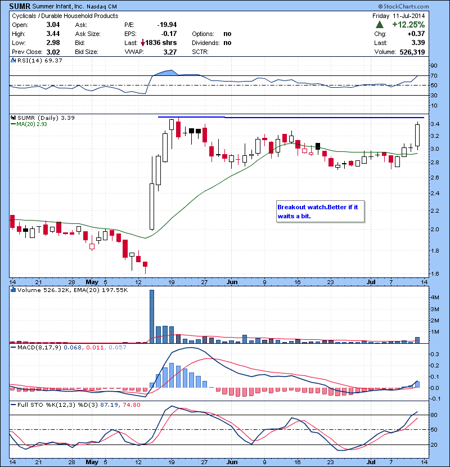Click the blue horizontal resistance line above price
The image size is (450, 467).
[291, 118]
